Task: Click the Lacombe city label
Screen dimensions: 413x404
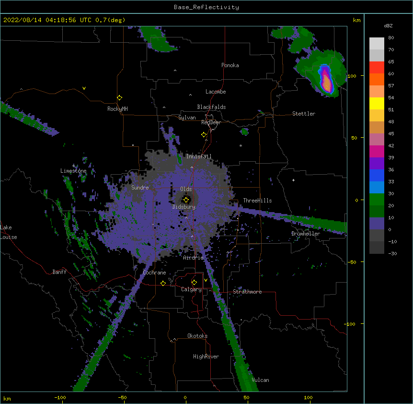Action: 216,92
